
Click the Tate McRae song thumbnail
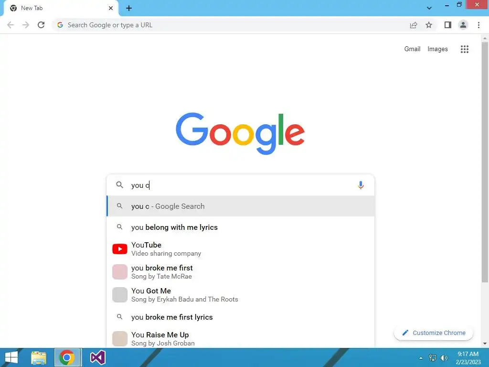[x=120, y=272]
